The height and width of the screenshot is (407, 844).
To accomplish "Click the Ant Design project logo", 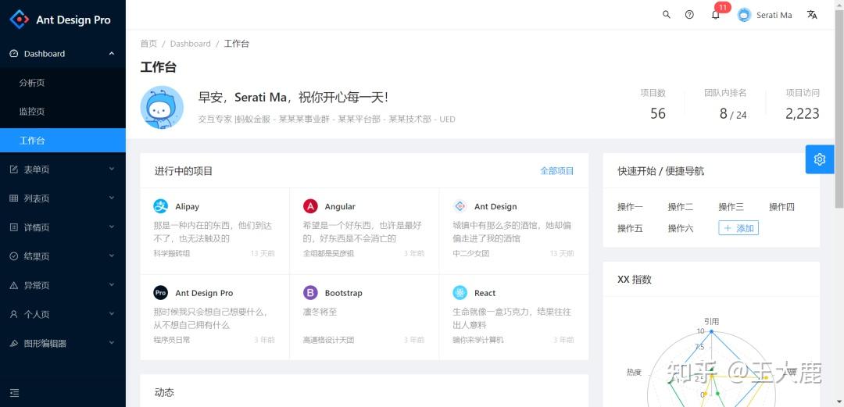I will pyautogui.click(x=460, y=206).
